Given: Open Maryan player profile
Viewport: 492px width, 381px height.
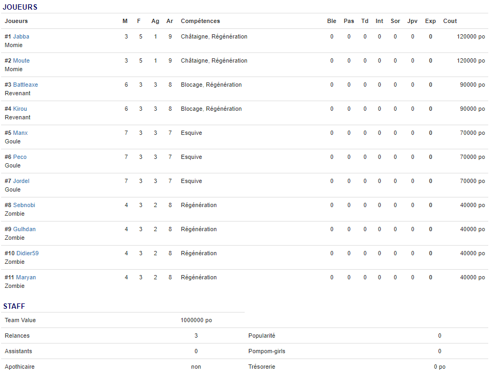Looking at the screenshot, I should pos(26,277).
